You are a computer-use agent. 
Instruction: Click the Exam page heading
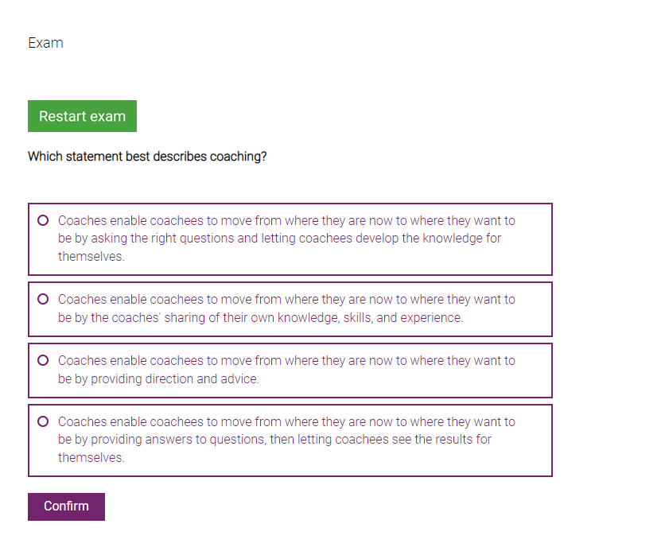point(45,42)
